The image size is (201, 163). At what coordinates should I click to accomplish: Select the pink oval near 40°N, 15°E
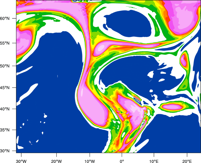tap(172, 107)
